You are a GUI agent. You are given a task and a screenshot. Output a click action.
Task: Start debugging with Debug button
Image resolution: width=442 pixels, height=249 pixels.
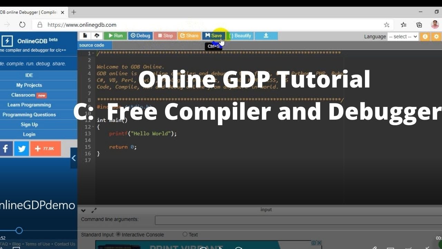pyautogui.click(x=140, y=36)
